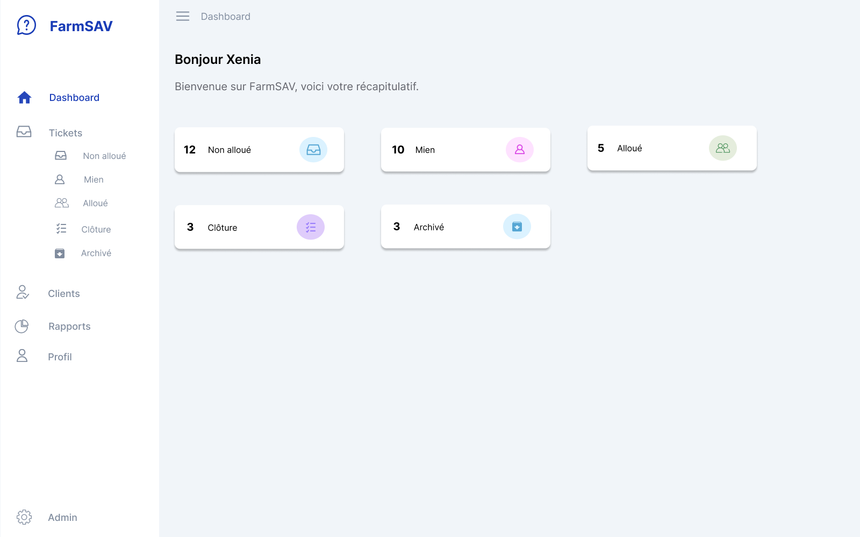This screenshot has height=537, width=860.
Task: Click the FarmSAV brand name
Action: pyautogui.click(x=81, y=26)
